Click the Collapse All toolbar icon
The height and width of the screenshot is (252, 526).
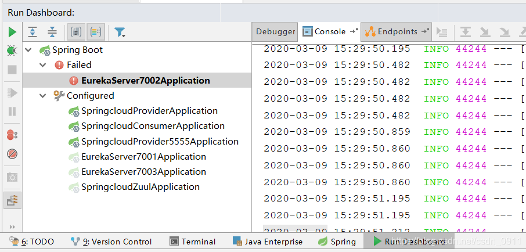[52, 32]
